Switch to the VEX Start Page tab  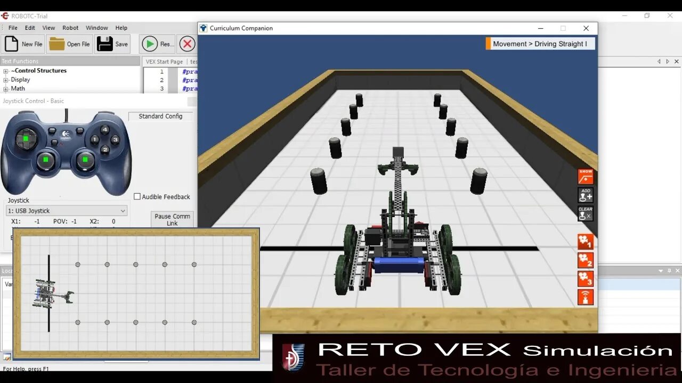coord(165,62)
